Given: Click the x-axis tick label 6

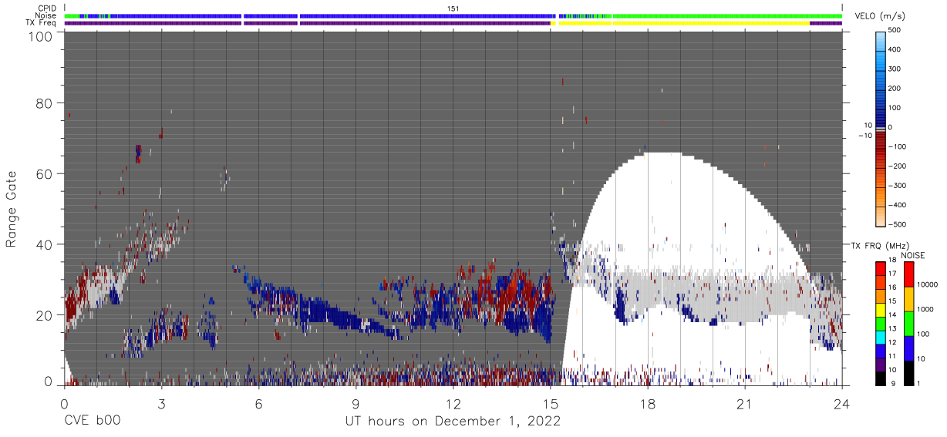Looking at the screenshot, I should click(x=258, y=402).
